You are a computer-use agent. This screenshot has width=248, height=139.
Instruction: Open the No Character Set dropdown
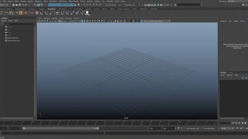[x=193, y=129]
